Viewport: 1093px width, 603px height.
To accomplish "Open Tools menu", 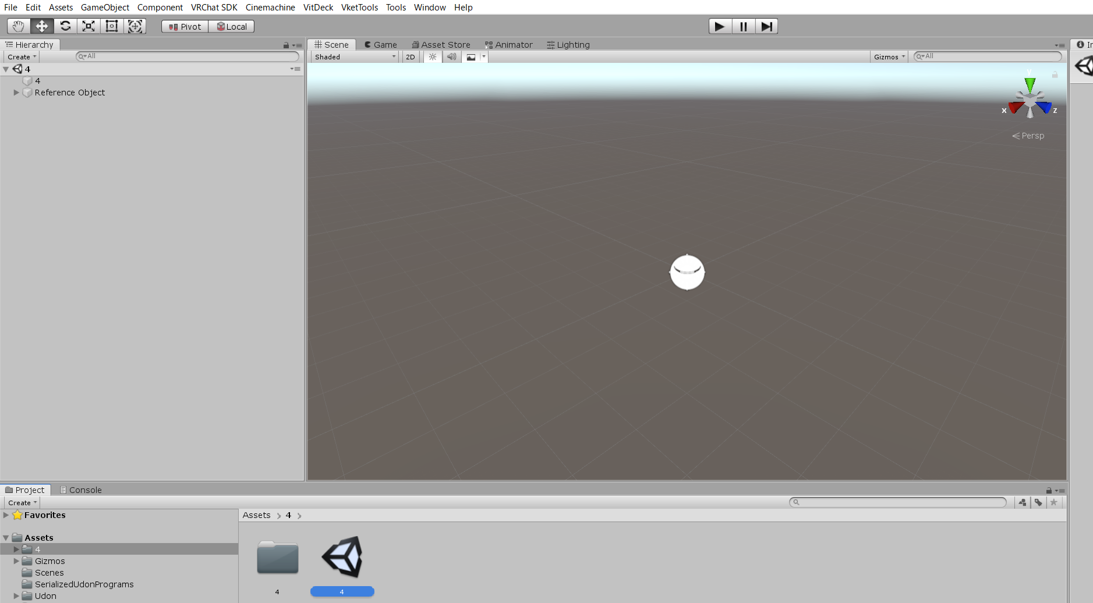I will [396, 8].
